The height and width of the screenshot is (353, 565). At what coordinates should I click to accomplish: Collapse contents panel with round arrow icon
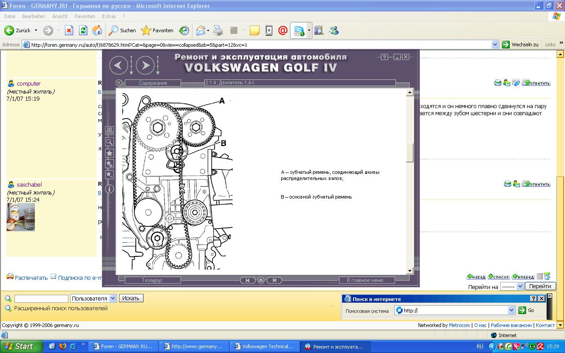[119, 83]
